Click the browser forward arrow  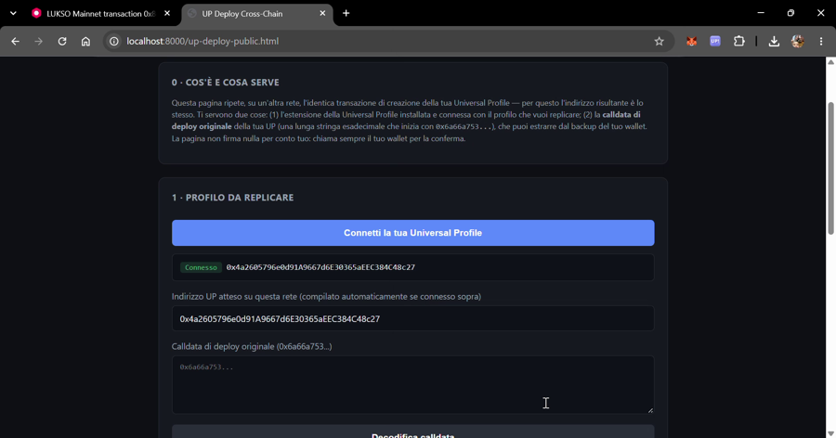(38, 41)
